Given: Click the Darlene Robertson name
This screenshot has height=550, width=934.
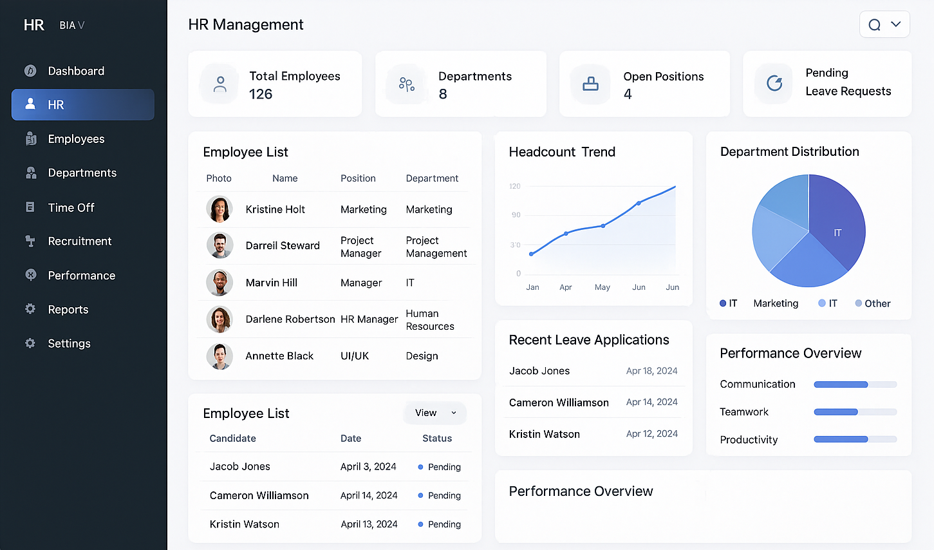Looking at the screenshot, I should click(x=290, y=319).
